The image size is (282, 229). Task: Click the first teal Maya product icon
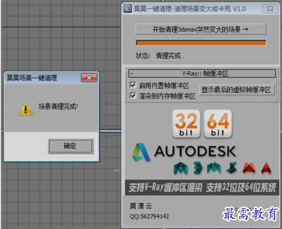click(x=180, y=168)
